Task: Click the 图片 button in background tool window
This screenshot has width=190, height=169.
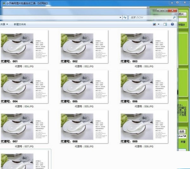Action: pyautogui.click(x=182, y=14)
